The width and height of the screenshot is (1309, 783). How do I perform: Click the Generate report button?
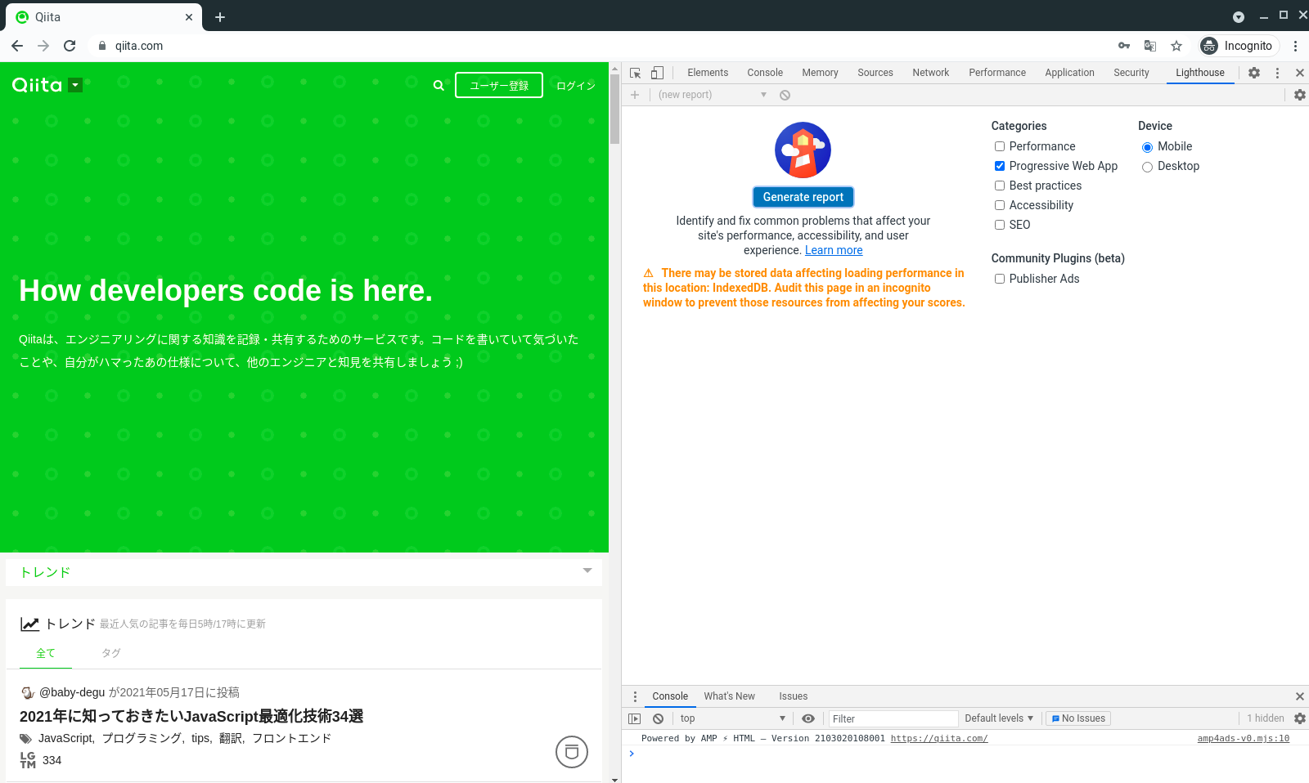point(803,197)
